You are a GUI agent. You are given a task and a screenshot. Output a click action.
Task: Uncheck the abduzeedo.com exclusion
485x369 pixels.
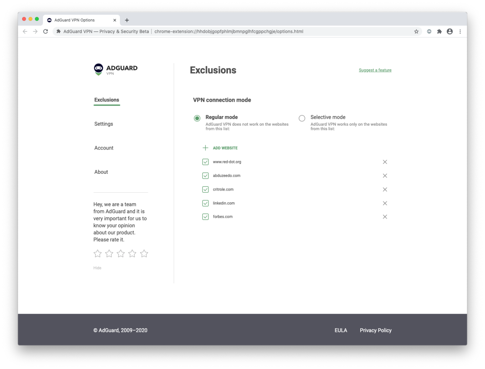[205, 176]
